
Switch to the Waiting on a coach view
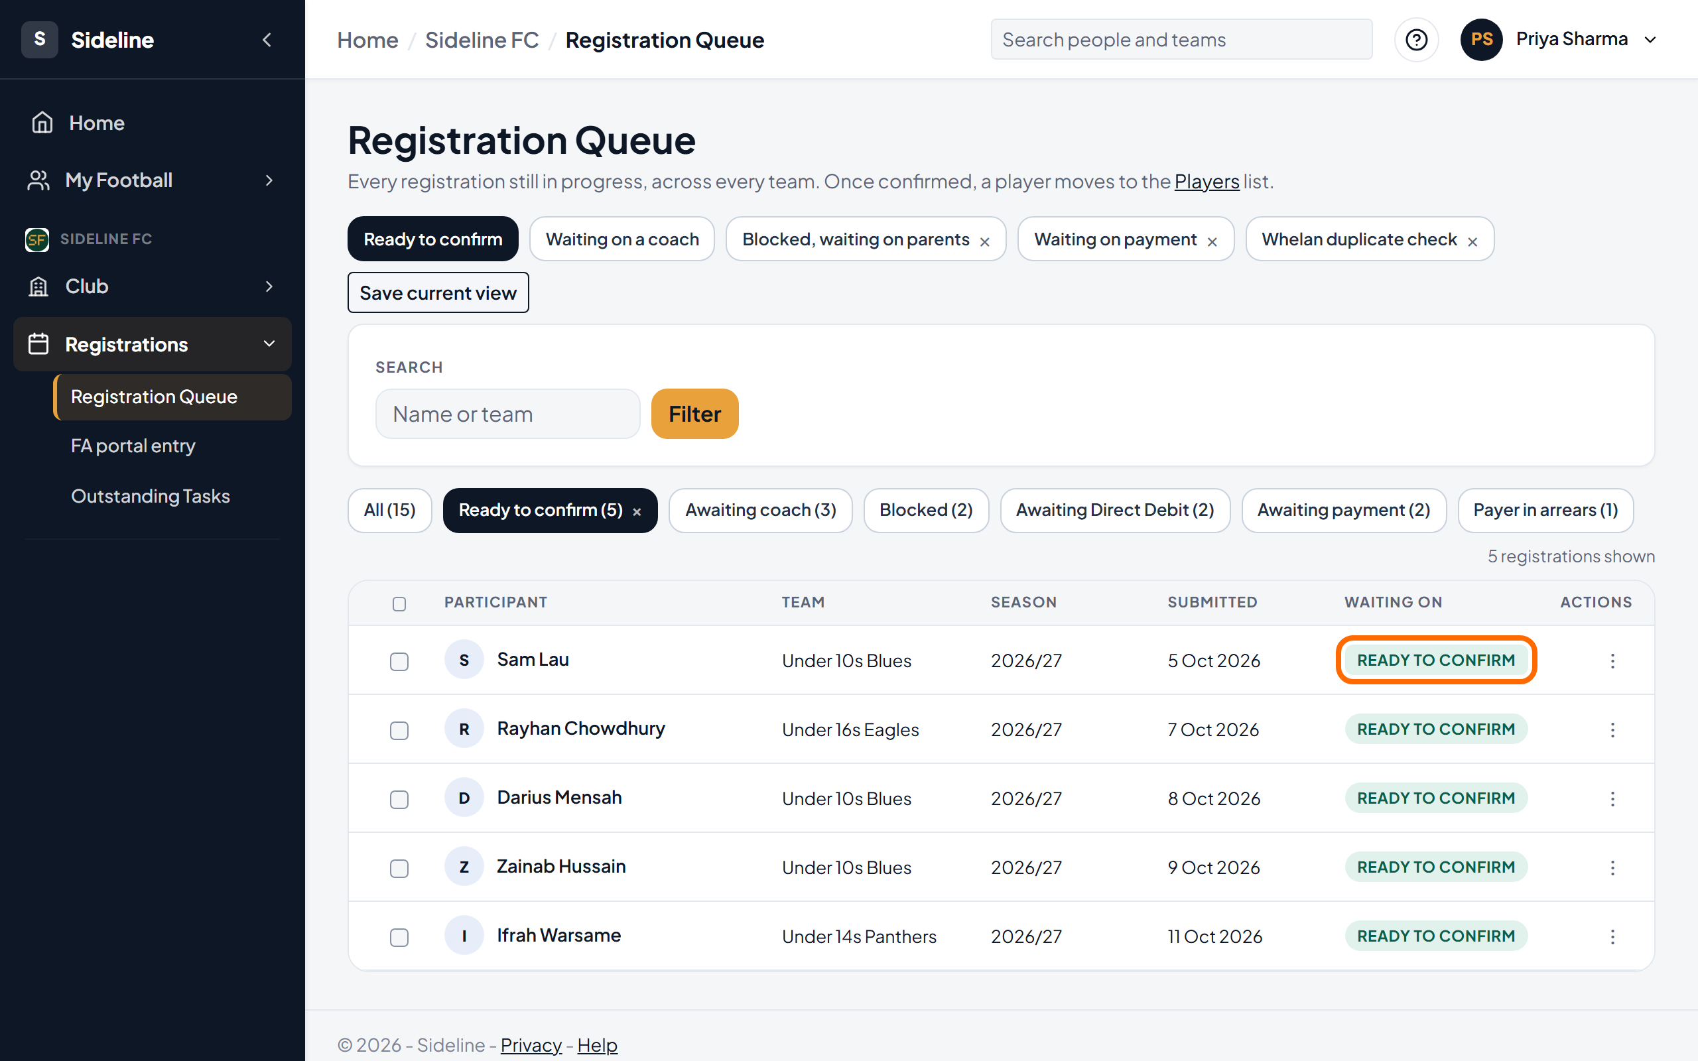(x=621, y=239)
